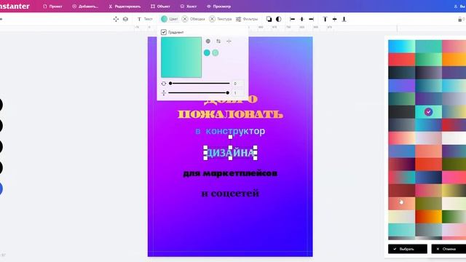Viewport: 466px width, 262px height.
Task: Click the add gradient stop icon
Action: [229, 41]
